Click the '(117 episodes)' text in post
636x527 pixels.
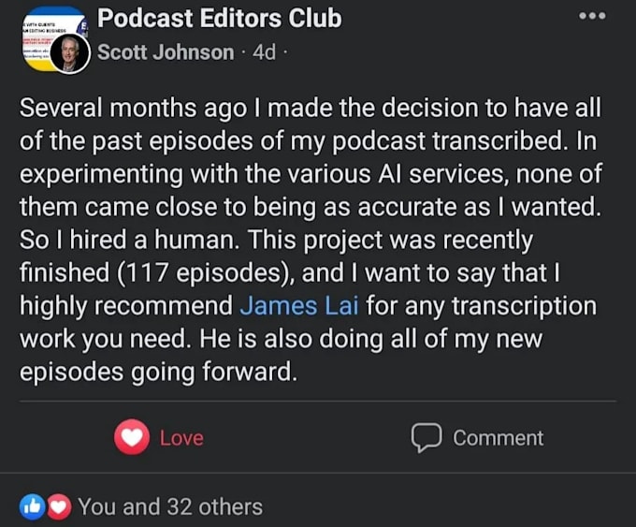click(206, 272)
